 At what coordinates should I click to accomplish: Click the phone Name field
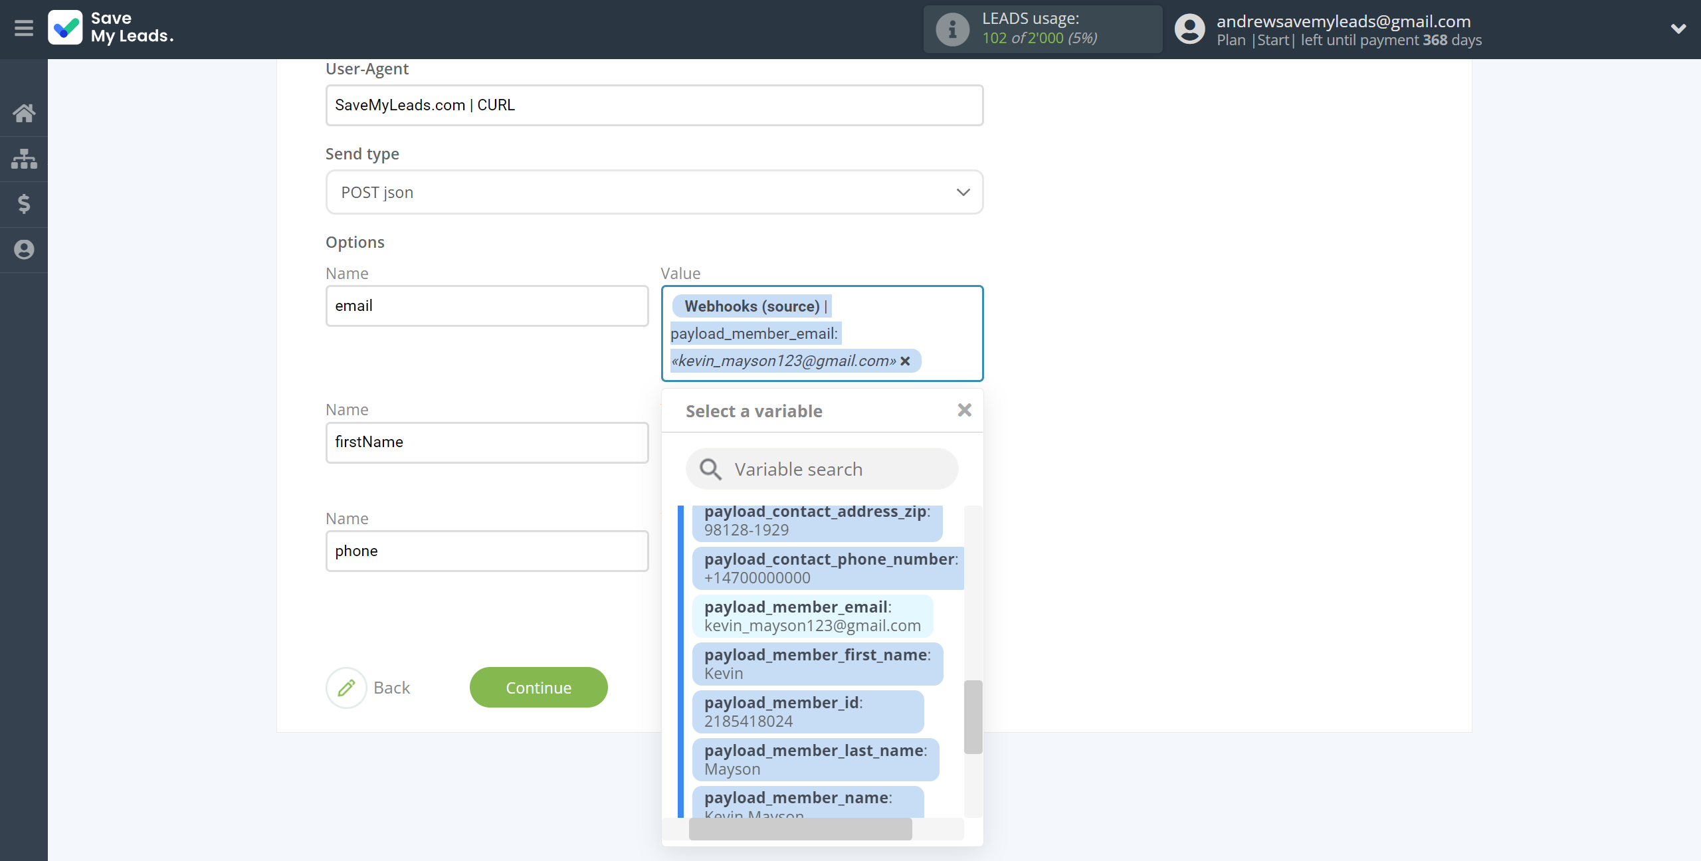487,551
